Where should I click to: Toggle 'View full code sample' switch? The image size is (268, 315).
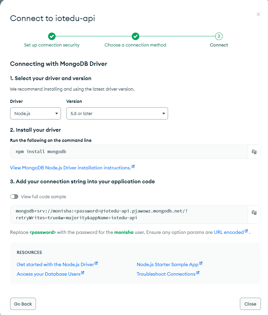click(14, 197)
